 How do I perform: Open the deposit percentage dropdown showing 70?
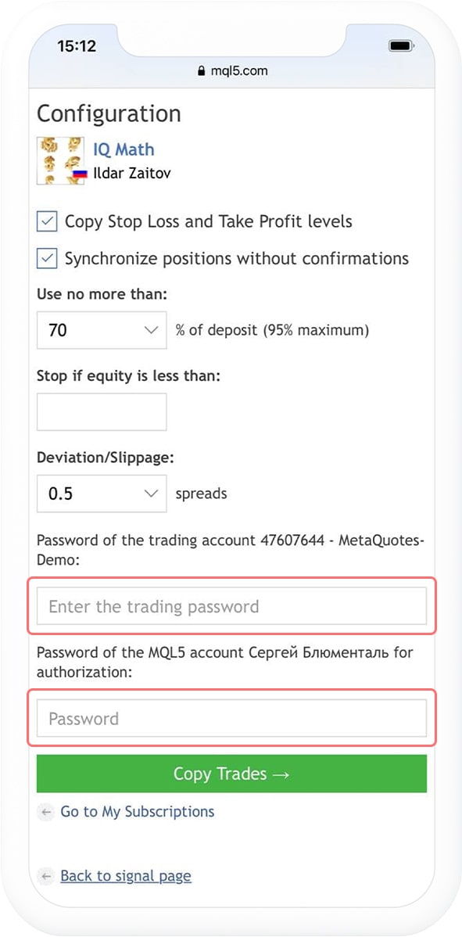101,329
